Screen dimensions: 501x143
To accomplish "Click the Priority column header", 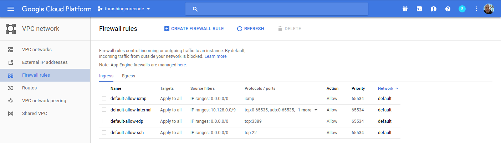I will [358, 88].
